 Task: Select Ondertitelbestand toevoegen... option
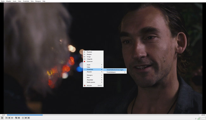tap(115, 70)
